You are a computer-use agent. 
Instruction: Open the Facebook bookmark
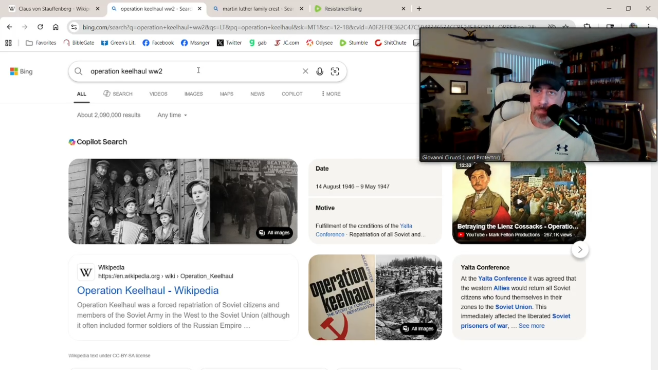pyautogui.click(x=158, y=43)
